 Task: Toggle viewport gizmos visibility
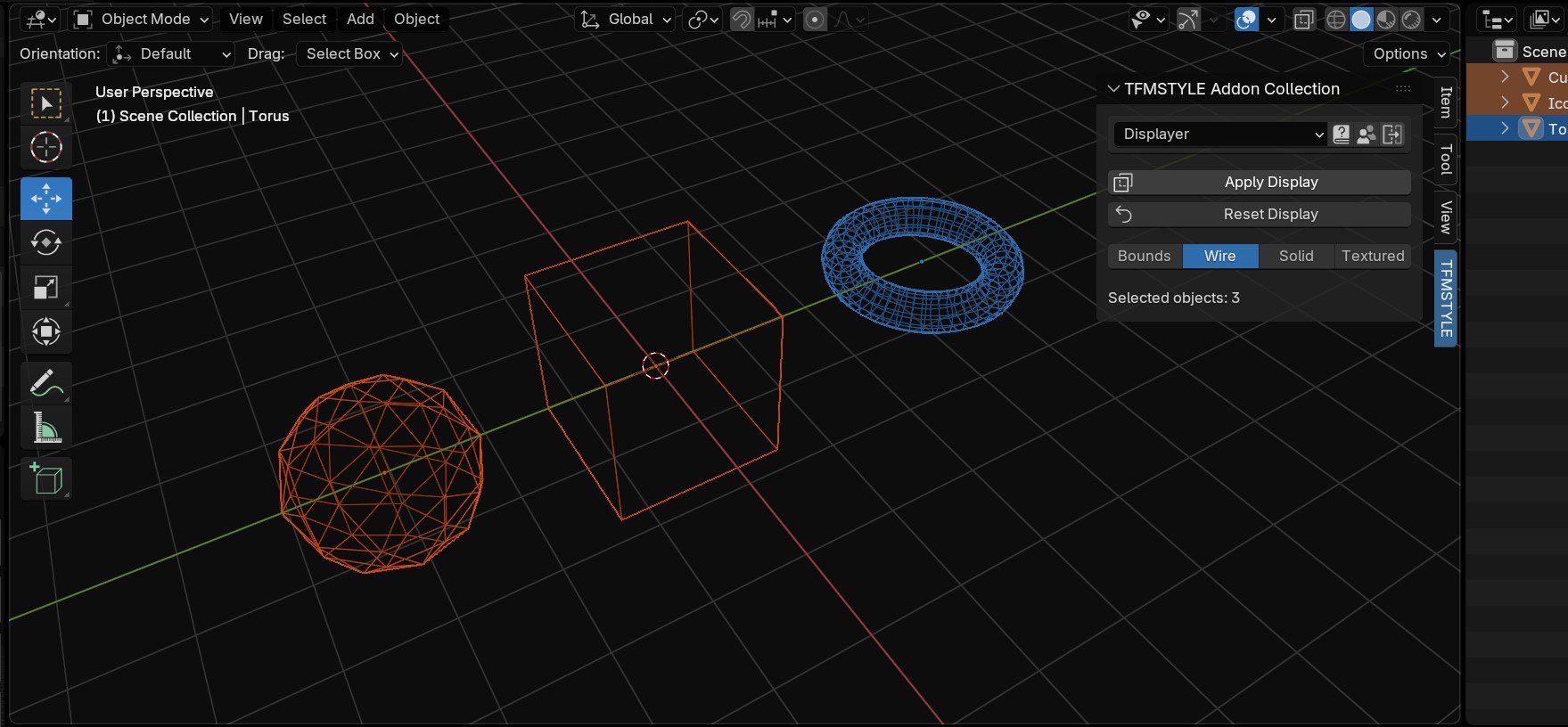click(x=1188, y=20)
